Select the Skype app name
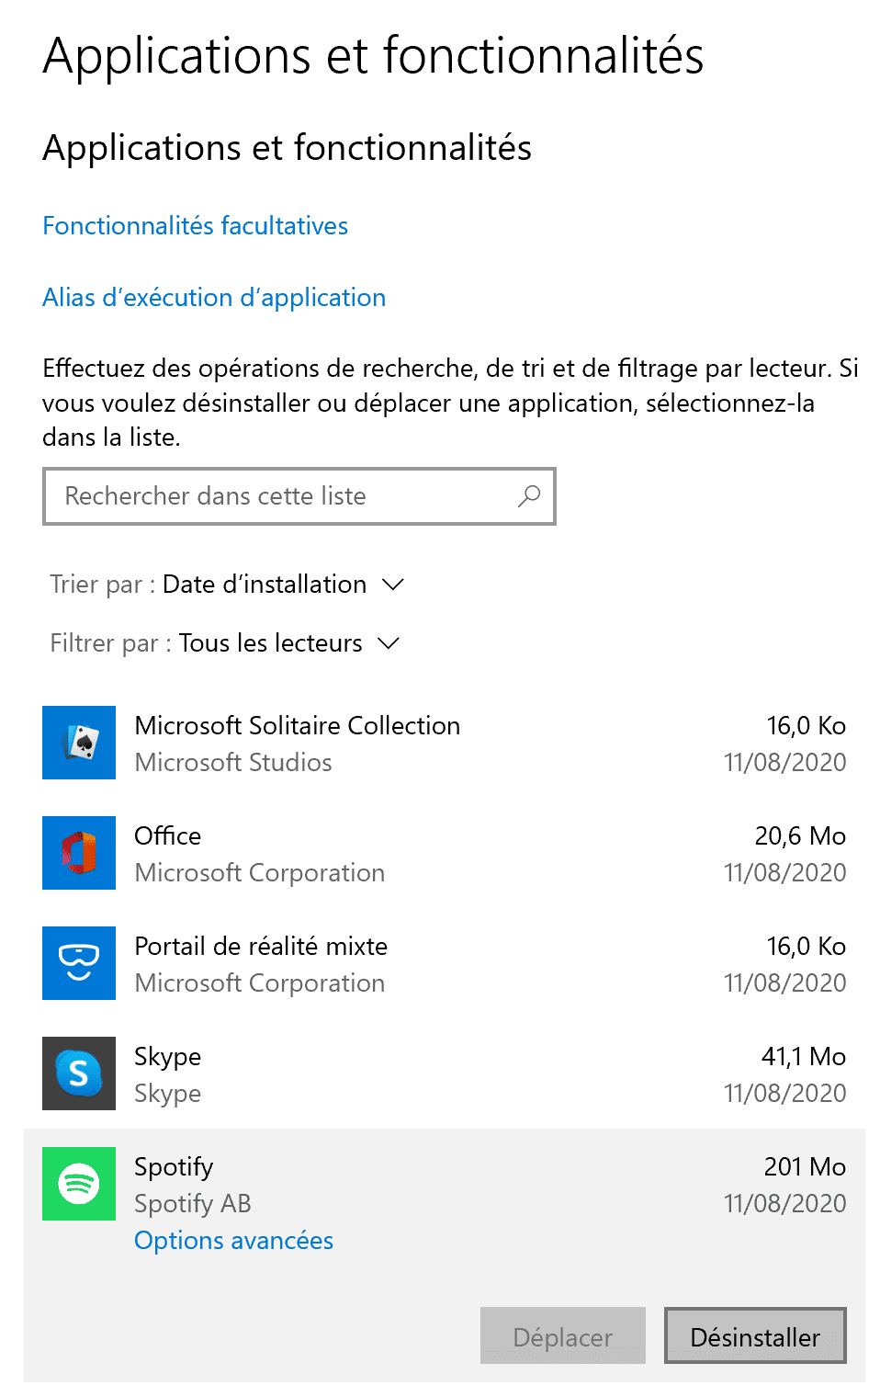Viewport: 880px width, 1397px height. (168, 1057)
